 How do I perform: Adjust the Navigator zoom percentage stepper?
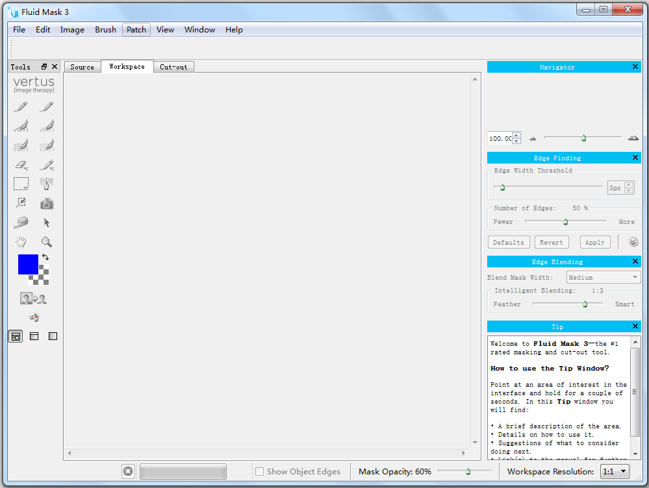(516, 138)
